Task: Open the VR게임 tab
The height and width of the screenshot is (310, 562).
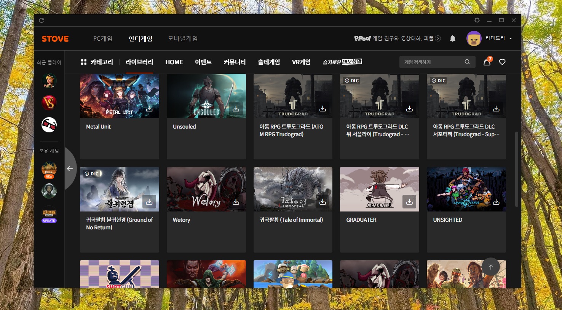Action: pyautogui.click(x=301, y=62)
